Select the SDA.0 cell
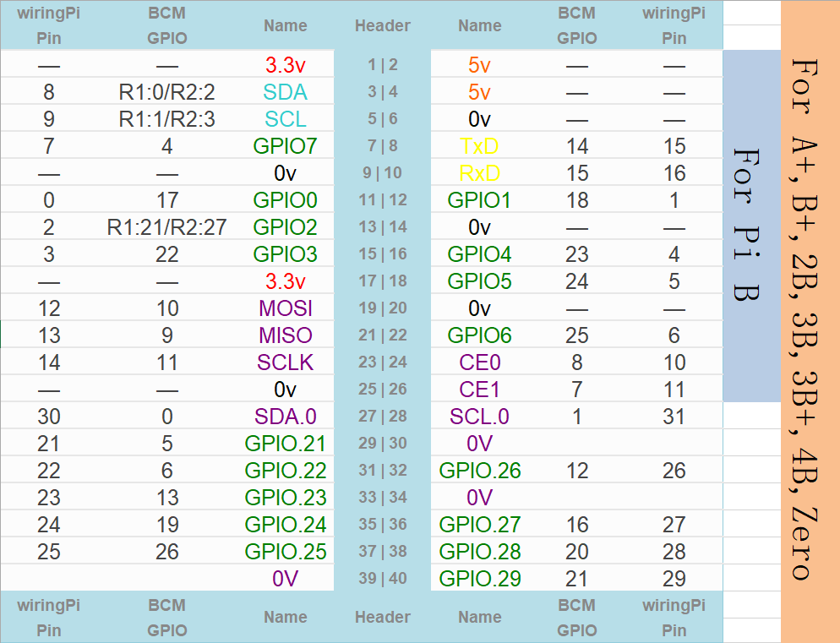The image size is (840, 643). pos(285,417)
